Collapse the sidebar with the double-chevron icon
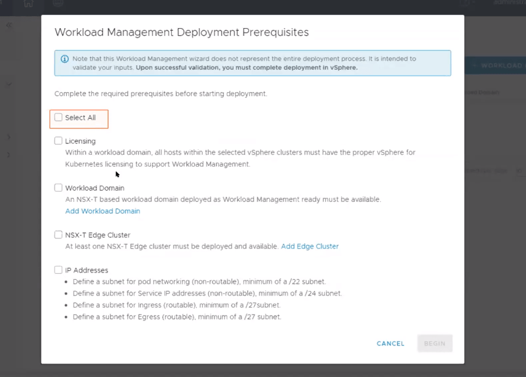Image resolution: width=526 pixels, height=377 pixels. click(9, 25)
